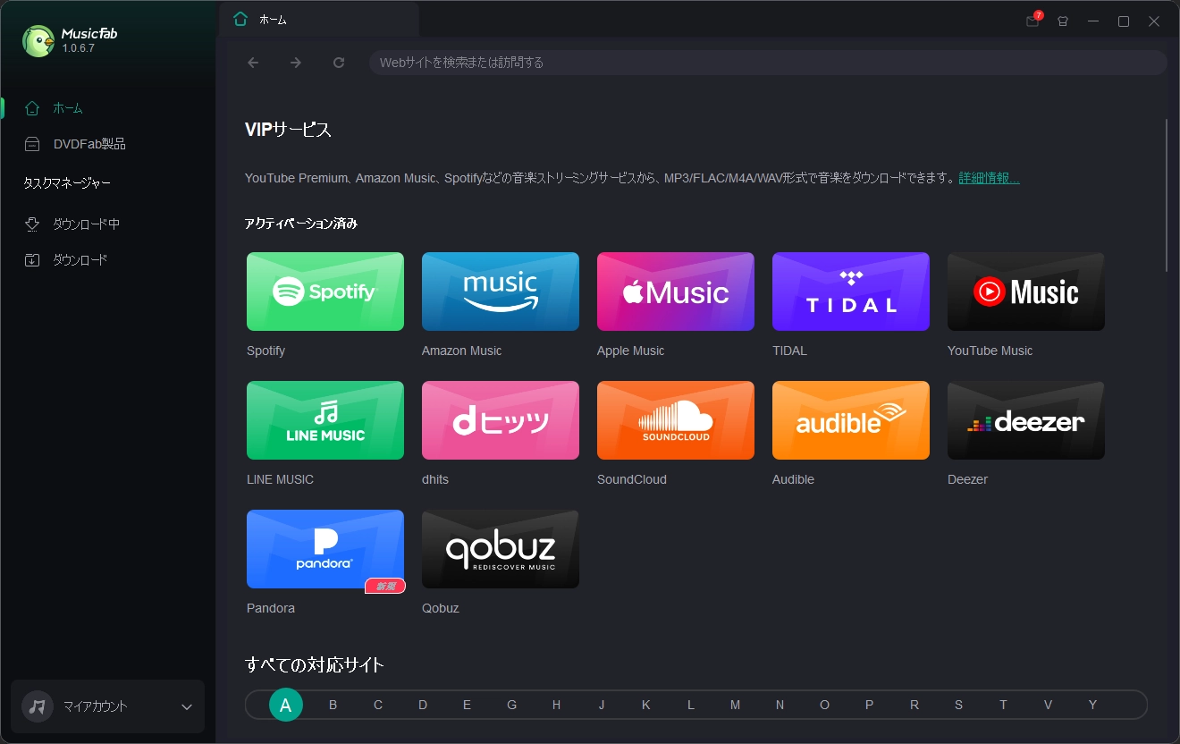Select letter J in the site index
Screen dimensions: 1180x744
pyautogui.click(x=602, y=705)
